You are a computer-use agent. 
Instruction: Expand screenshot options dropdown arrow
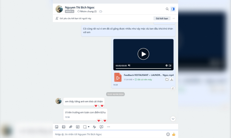coord(88,127)
